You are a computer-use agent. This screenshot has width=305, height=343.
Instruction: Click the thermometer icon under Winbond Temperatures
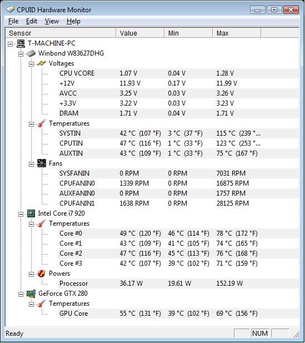(42, 123)
